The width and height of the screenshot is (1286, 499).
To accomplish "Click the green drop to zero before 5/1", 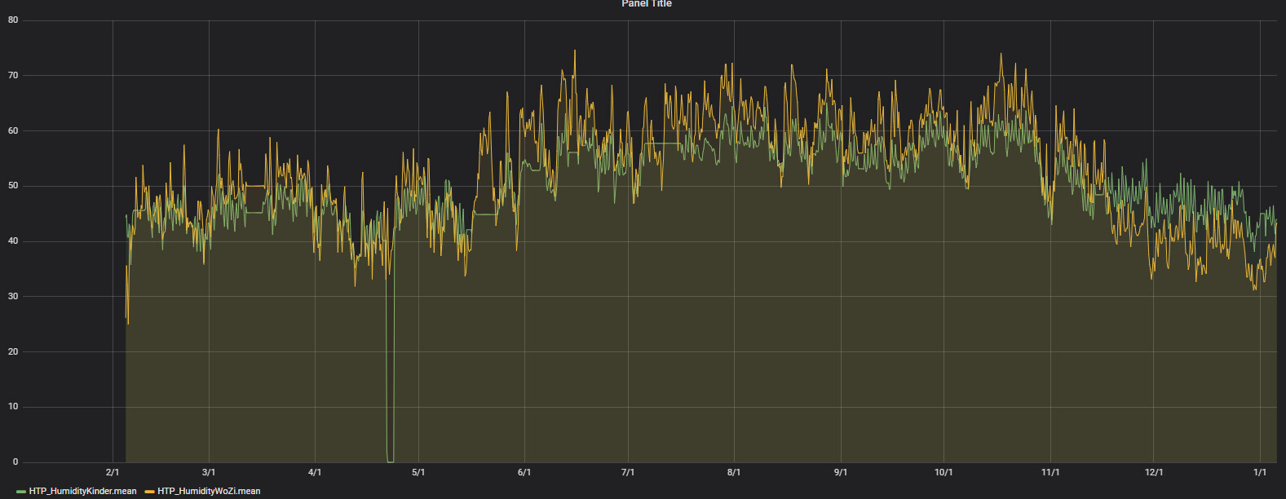I will click(x=390, y=457).
